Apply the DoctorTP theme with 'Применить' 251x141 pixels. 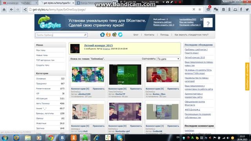pyautogui.click(x=136, y=89)
